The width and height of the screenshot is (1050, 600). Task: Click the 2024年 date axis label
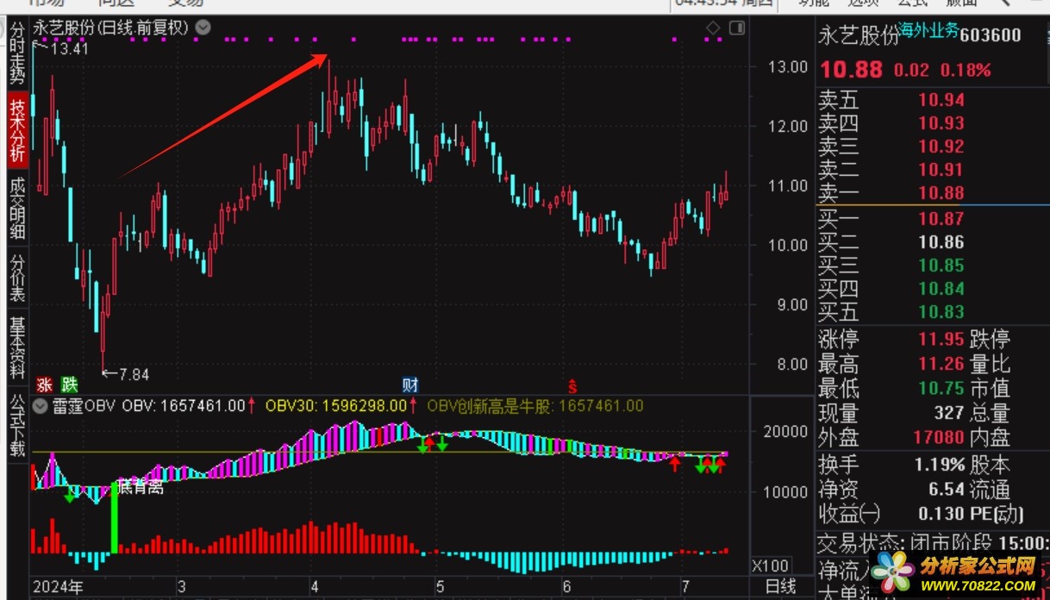click(58, 588)
